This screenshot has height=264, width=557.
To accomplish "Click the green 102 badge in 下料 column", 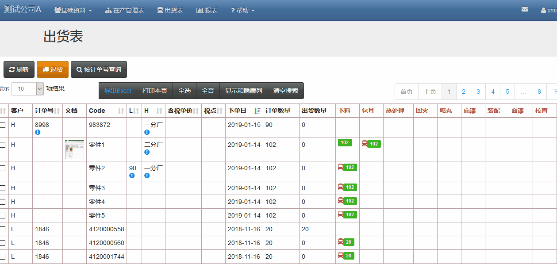I will coord(345,142).
